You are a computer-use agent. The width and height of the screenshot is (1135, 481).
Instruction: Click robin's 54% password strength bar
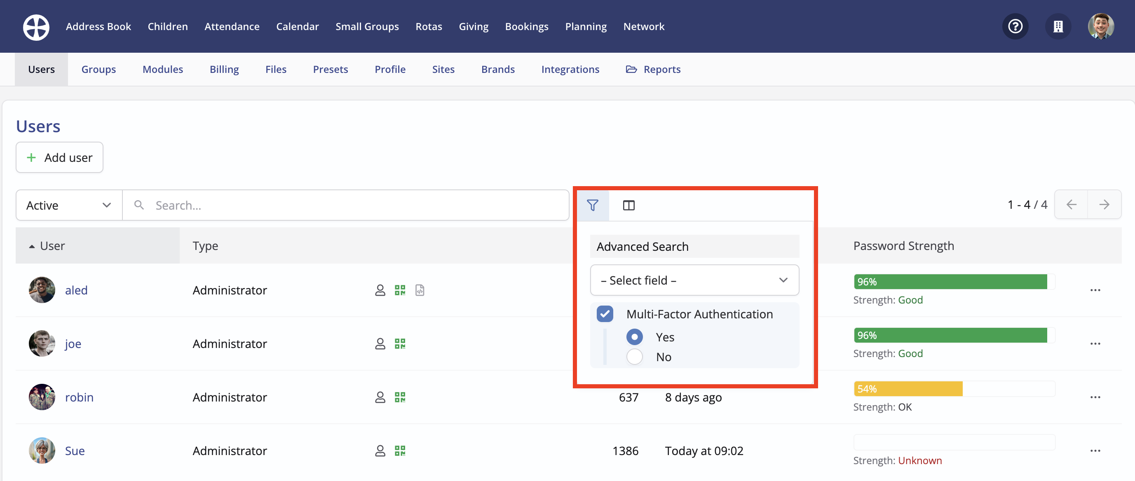(907, 388)
